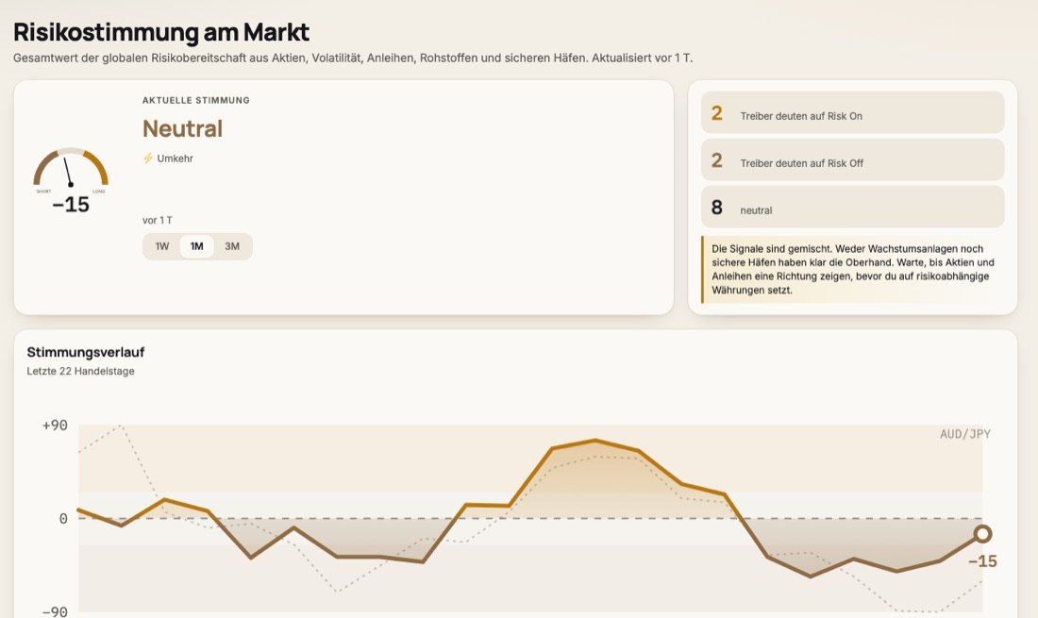
Task: Open the '8 neutral' drivers card
Action: pos(853,208)
